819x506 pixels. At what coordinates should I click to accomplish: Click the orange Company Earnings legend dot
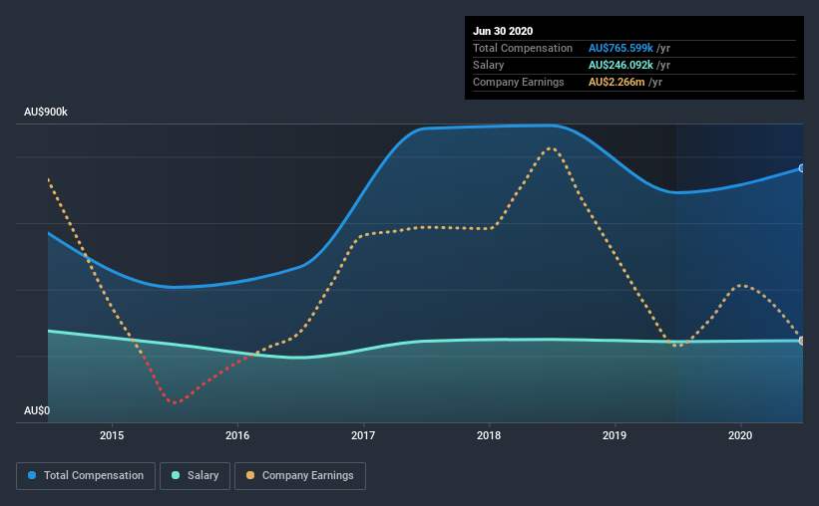pyautogui.click(x=250, y=475)
